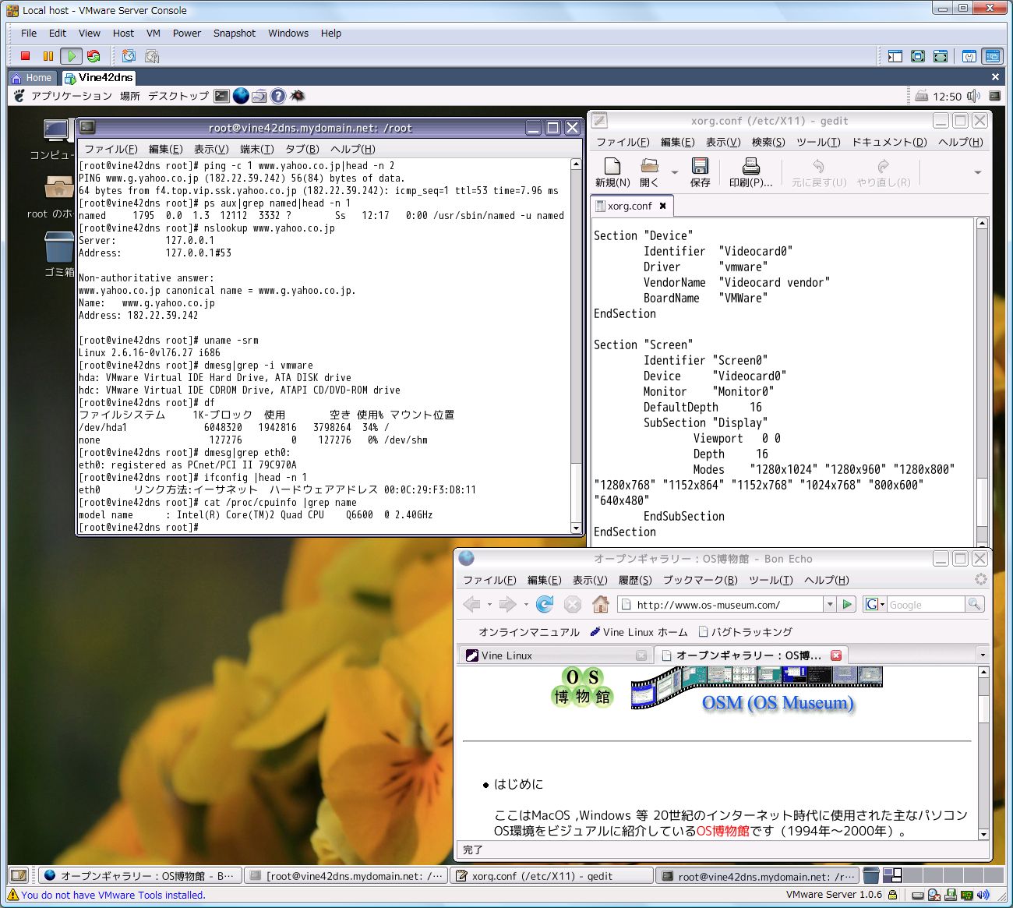Open the Snapshot menu in VMware
Image resolution: width=1013 pixels, height=908 pixels.
(x=235, y=34)
